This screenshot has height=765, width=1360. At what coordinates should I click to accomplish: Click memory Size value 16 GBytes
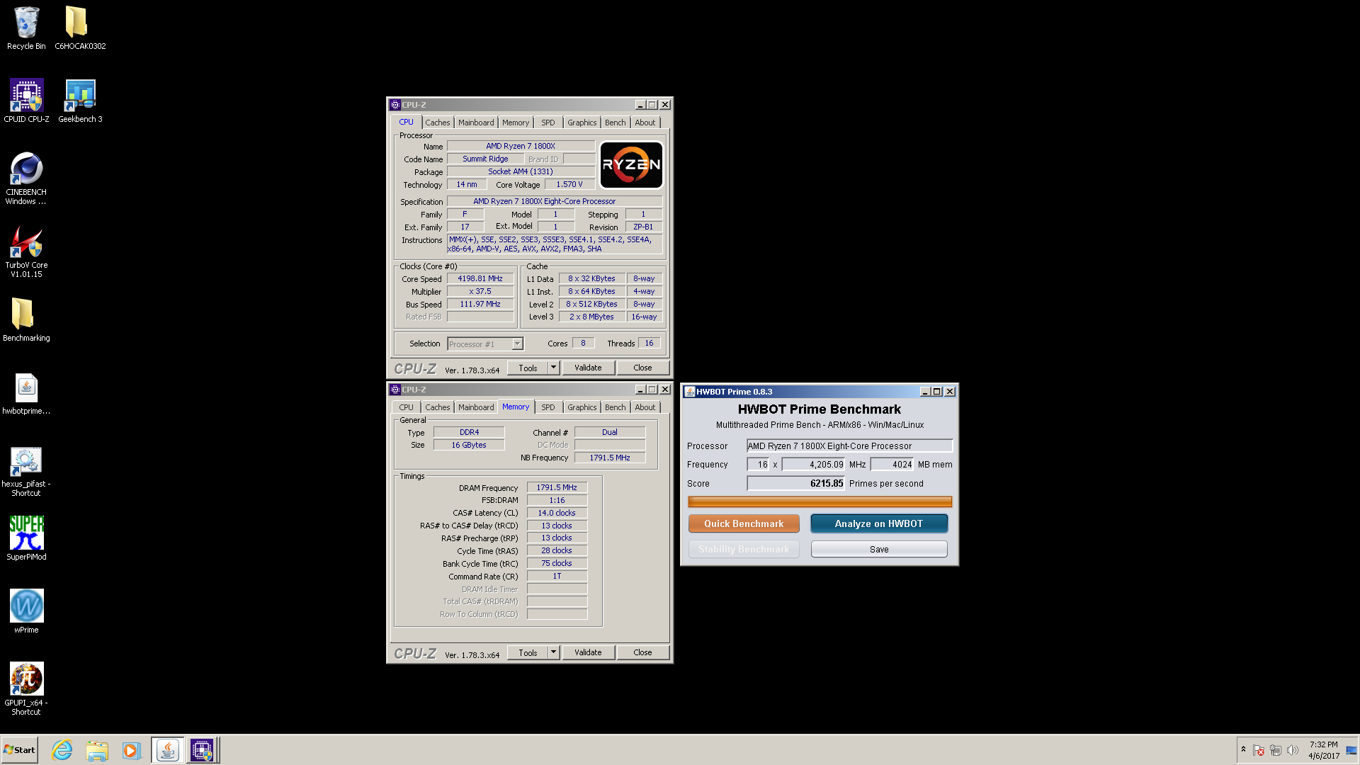pyautogui.click(x=469, y=445)
